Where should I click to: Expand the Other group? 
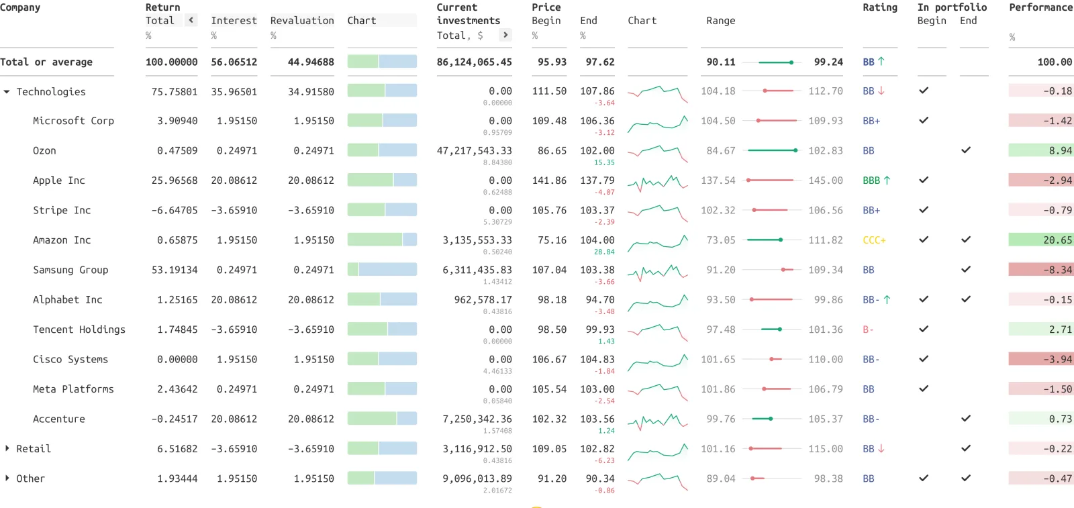(x=7, y=478)
